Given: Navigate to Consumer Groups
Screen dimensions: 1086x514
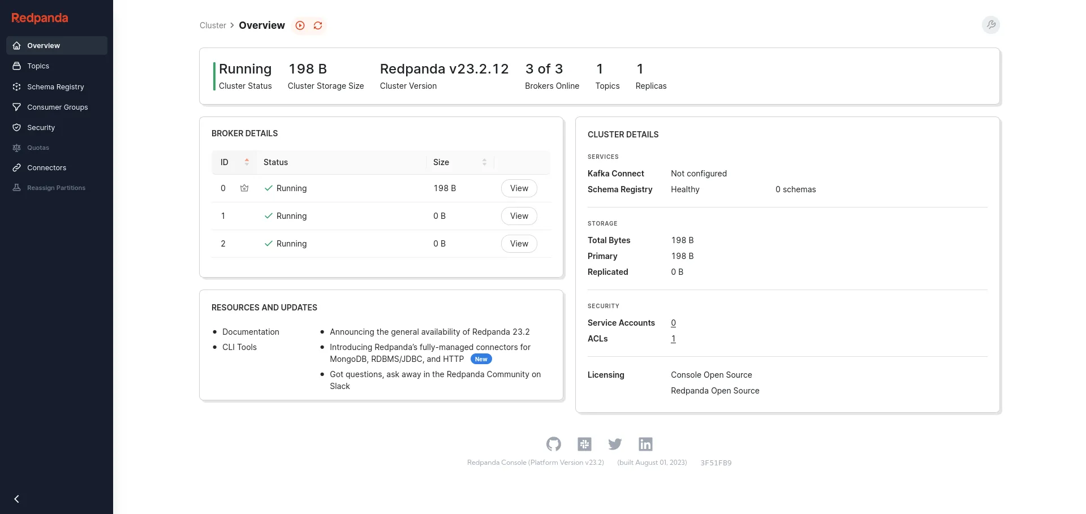Looking at the screenshot, I should pyautogui.click(x=57, y=107).
